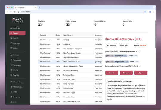Select the mr Werner Heisenberg row
161x110 pixels.
tap(70, 70)
